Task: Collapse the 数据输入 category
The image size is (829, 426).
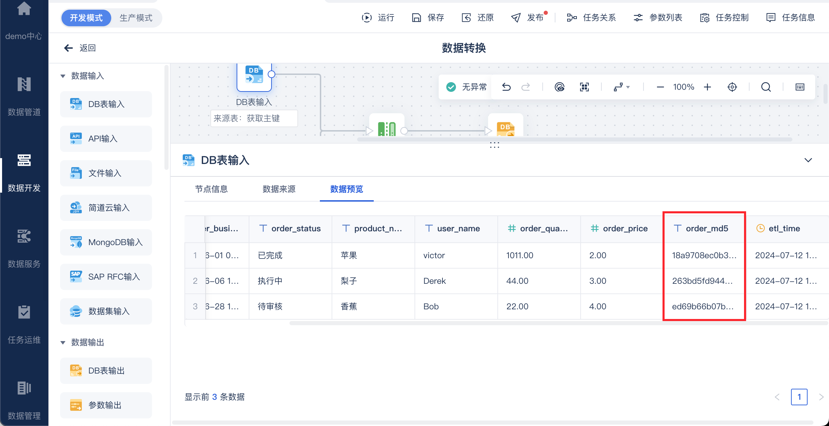Action: click(63, 76)
